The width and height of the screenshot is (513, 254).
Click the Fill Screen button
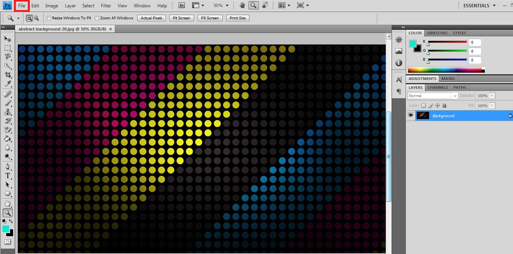coord(210,18)
